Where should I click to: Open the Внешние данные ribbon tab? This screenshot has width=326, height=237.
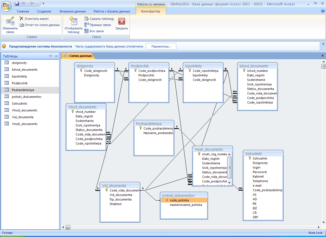(73, 11)
